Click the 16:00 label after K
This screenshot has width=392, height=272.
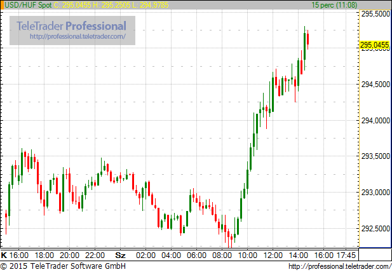[x=19, y=255]
